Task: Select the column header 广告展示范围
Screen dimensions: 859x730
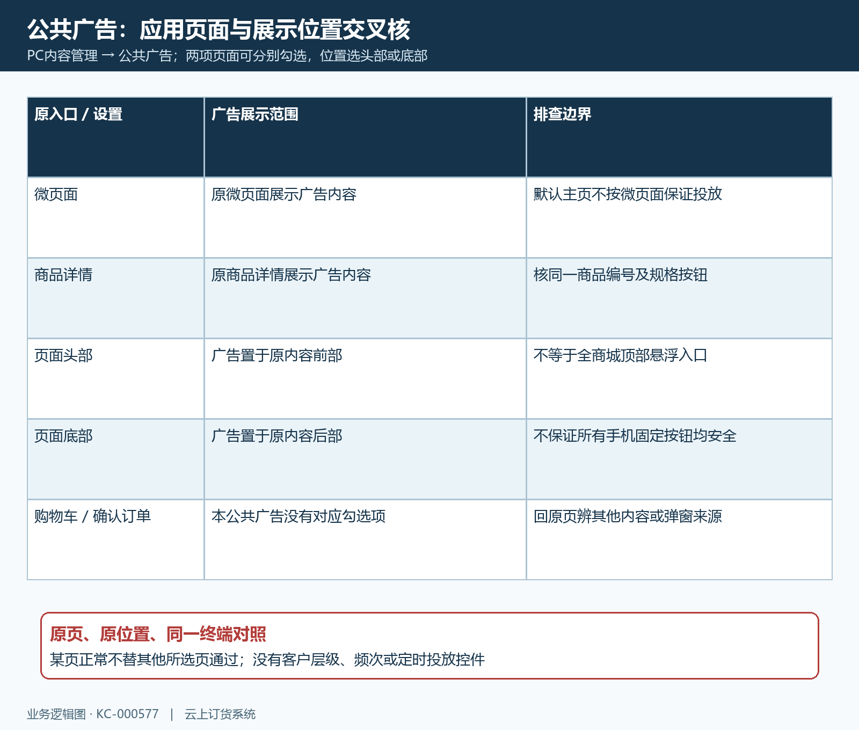Action: coord(365,137)
